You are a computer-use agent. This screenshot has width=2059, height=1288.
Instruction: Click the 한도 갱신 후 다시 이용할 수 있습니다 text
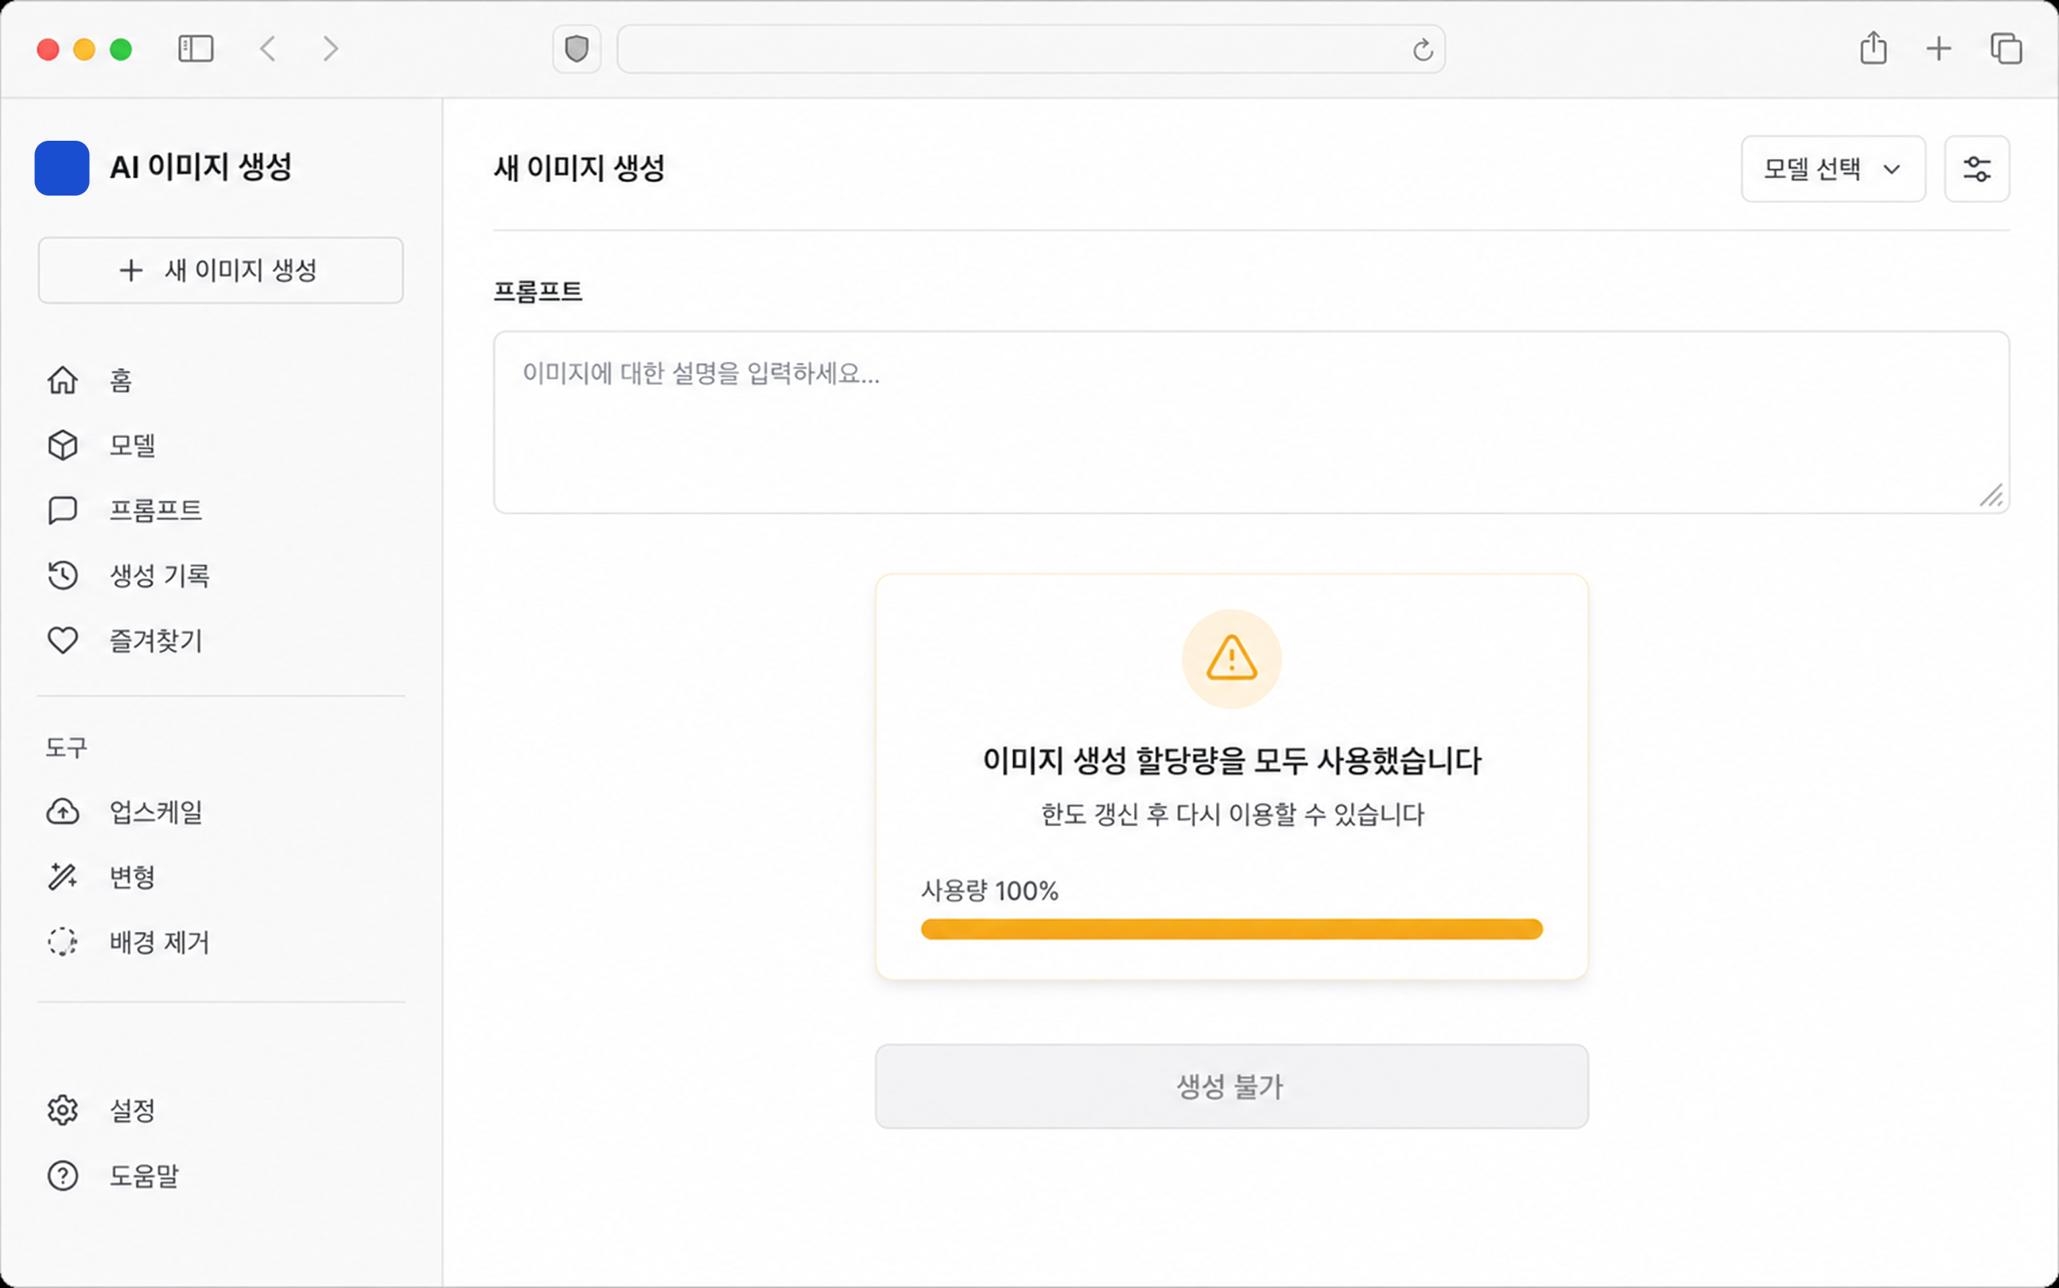(x=1232, y=814)
